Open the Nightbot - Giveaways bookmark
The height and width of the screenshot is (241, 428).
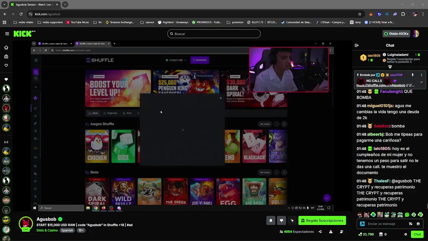173,22
